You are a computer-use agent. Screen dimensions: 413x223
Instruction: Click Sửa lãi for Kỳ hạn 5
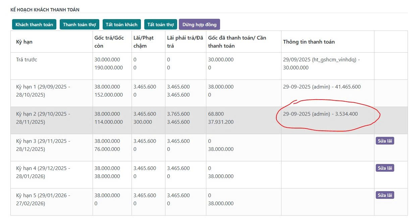384,195
